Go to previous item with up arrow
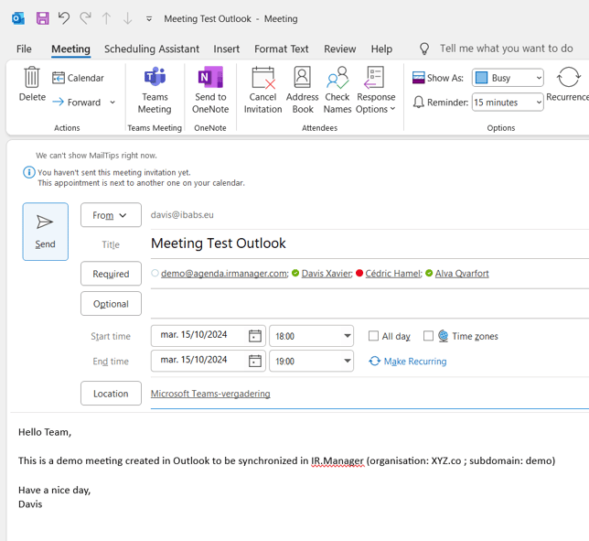The height and width of the screenshot is (541, 589). pyautogui.click(x=107, y=18)
